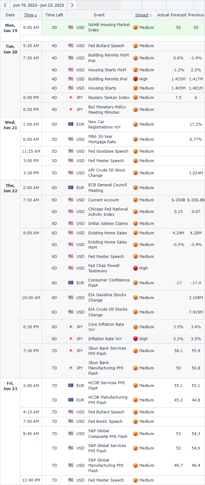Open the Current Account event
Image resolution: width=205 pixels, height=485 pixels.
[104, 200]
